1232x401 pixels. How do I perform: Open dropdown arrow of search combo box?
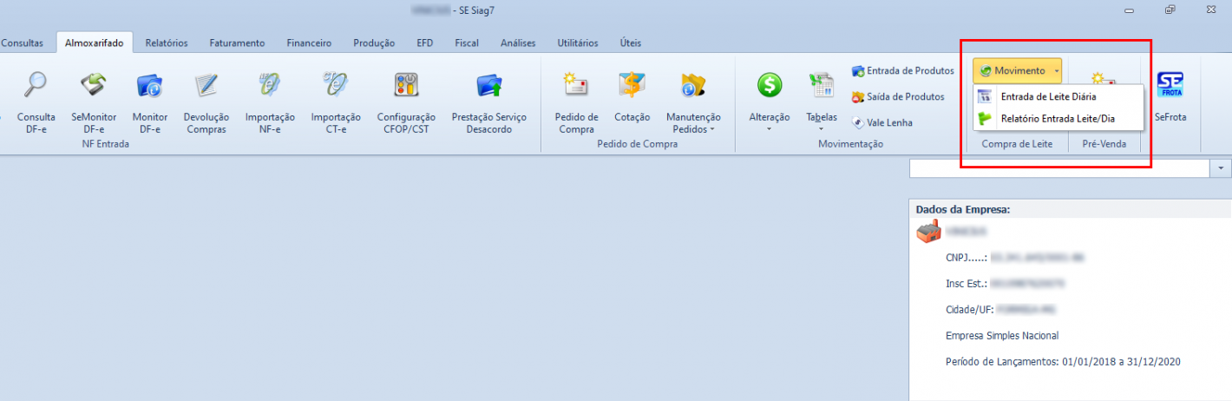click(1221, 168)
